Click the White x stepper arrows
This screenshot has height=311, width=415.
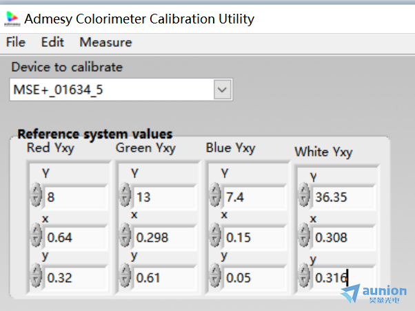pyautogui.click(x=304, y=235)
